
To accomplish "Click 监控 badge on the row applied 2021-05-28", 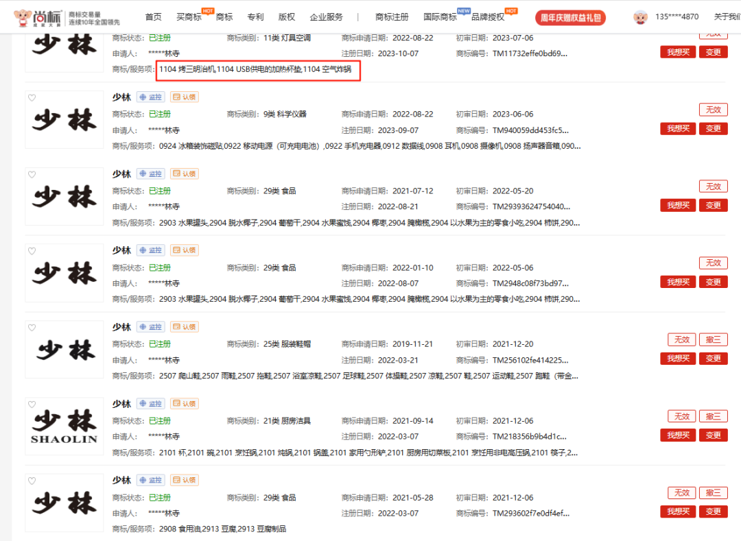I will coord(151,480).
